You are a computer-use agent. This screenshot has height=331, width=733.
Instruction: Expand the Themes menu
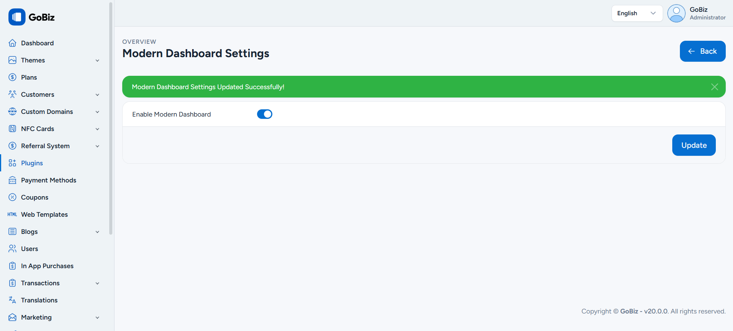[x=97, y=61]
